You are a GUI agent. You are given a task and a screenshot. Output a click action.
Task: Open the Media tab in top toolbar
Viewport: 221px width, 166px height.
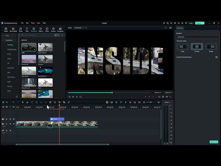[x=6, y=30]
